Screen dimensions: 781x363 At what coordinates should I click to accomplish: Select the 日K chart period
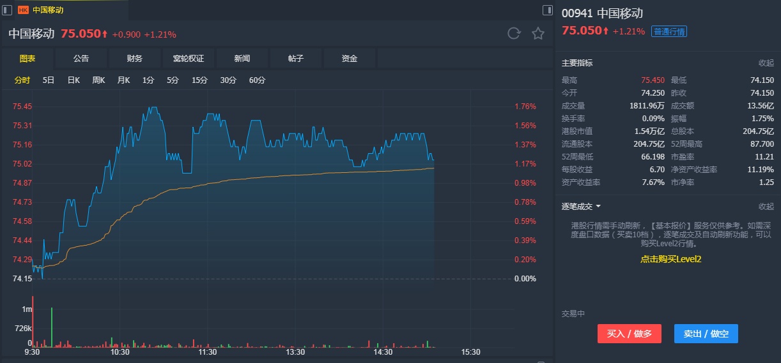pos(73,80)
